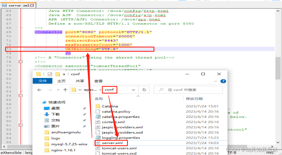This screenshot has height=155, width=282.
Task: Select the jaspic-providers.xml file
Action: [122, 127]
